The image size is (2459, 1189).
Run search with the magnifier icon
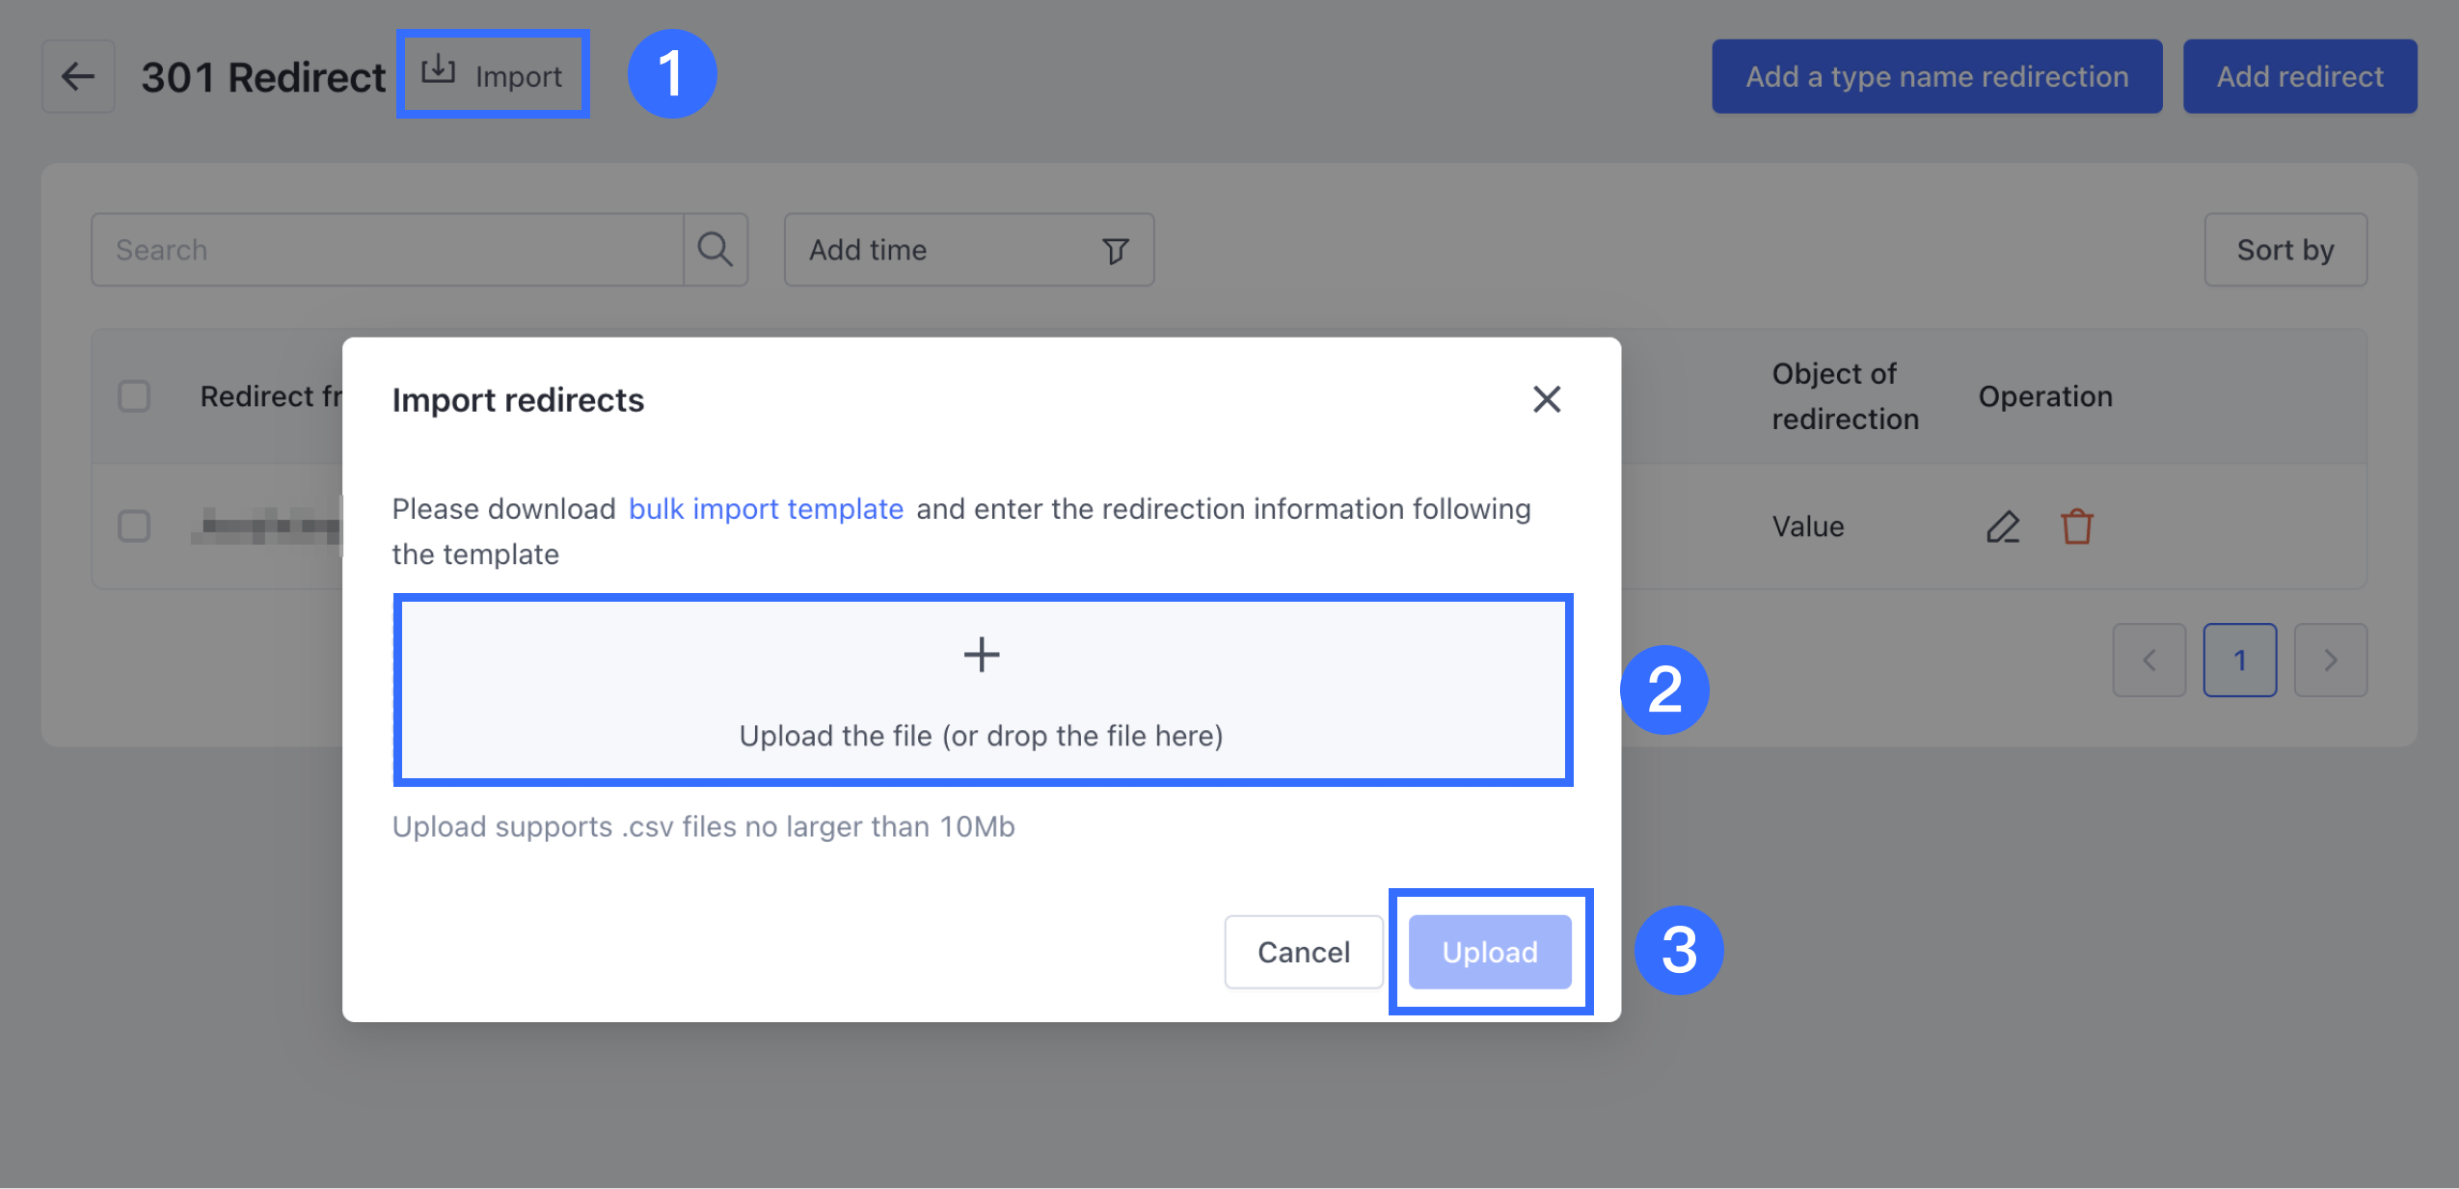click(716, 250)
